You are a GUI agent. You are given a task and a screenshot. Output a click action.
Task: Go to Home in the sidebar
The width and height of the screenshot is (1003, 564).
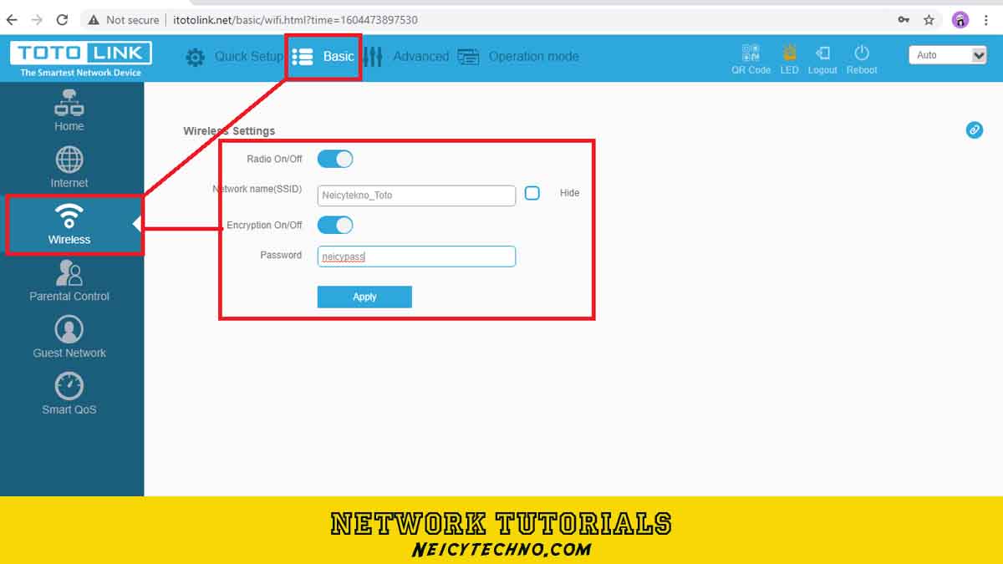pyautogui.click(x=69, y=110)
